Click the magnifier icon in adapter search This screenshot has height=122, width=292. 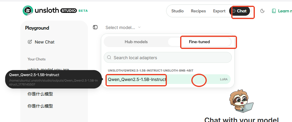coord(109,57)
